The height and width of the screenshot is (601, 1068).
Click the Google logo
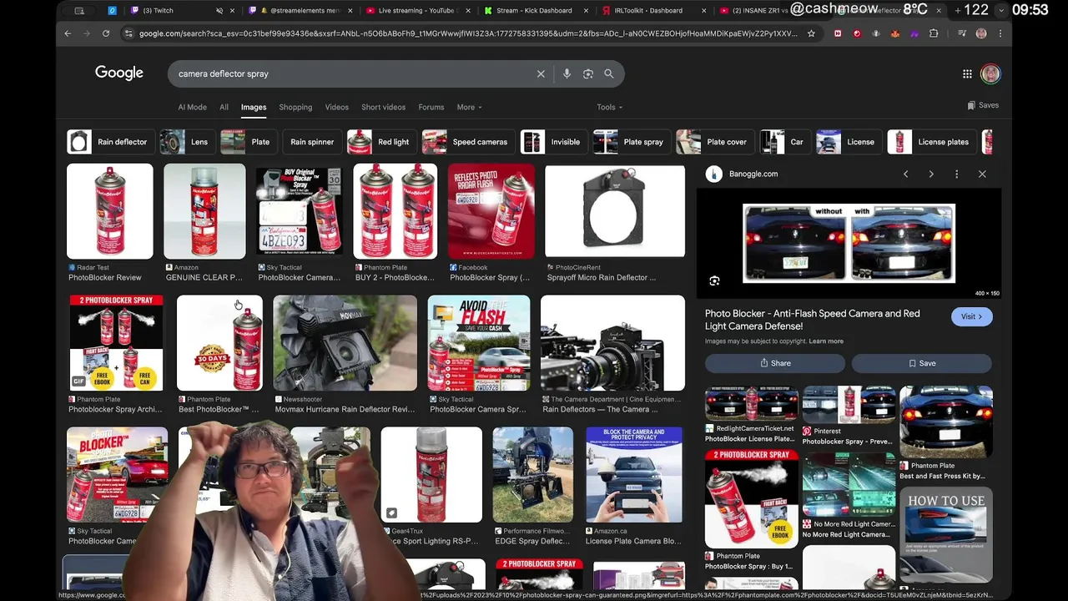click(x=119, y=73)
